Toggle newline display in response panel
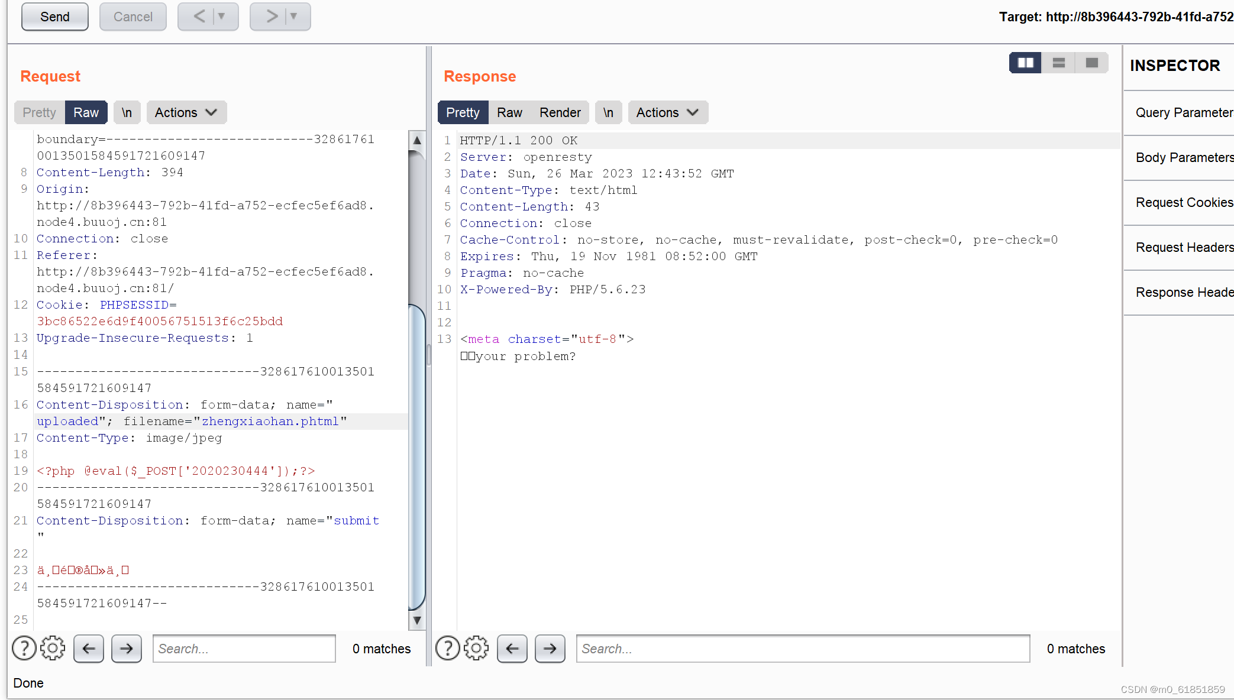This screenshot has width=1234, height=700. coord(608,112)
